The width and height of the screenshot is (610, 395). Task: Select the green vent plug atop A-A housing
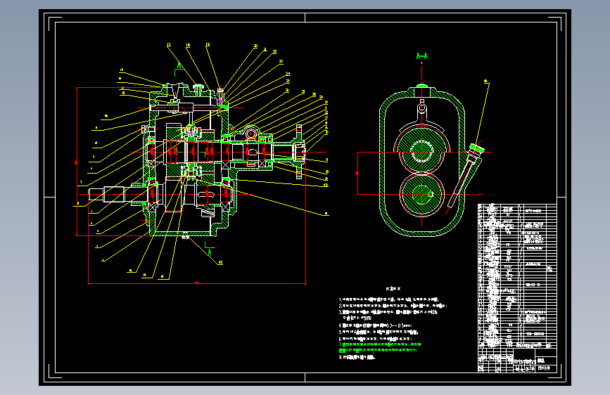coord(421,85)
